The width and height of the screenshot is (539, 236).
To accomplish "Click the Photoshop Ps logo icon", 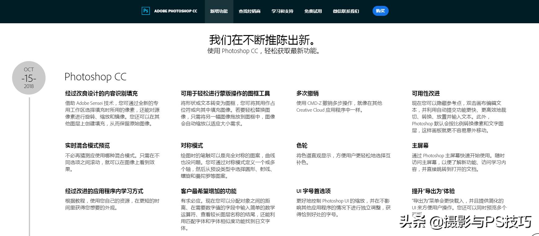I will (x=145, y=11).
